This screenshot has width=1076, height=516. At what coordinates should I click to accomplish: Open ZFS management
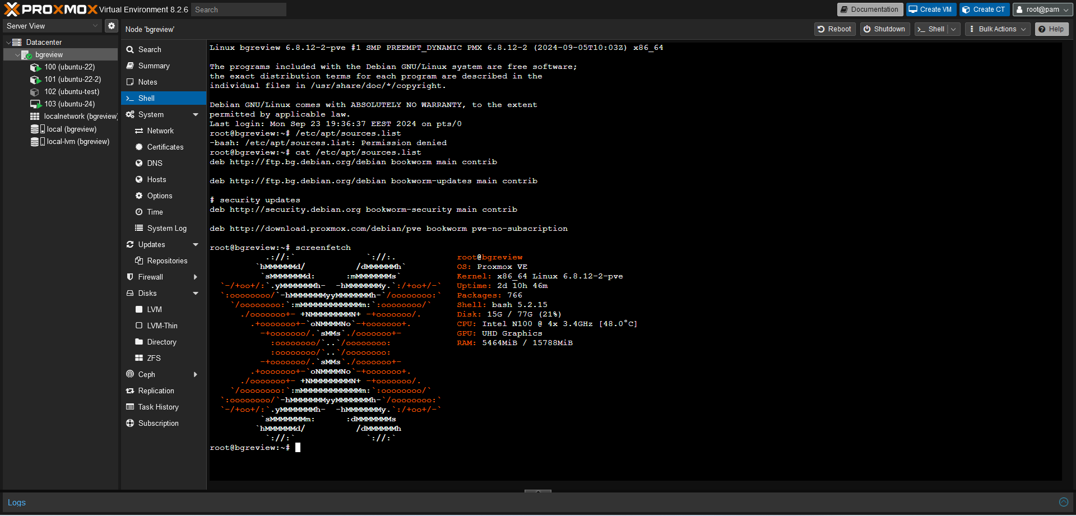pos(164,358)
